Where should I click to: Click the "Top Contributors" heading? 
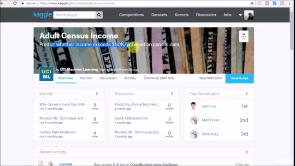click(x=205, y=94)
